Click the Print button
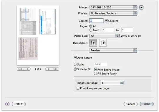The width and height of the screenshot is (159, 112). 147,104
